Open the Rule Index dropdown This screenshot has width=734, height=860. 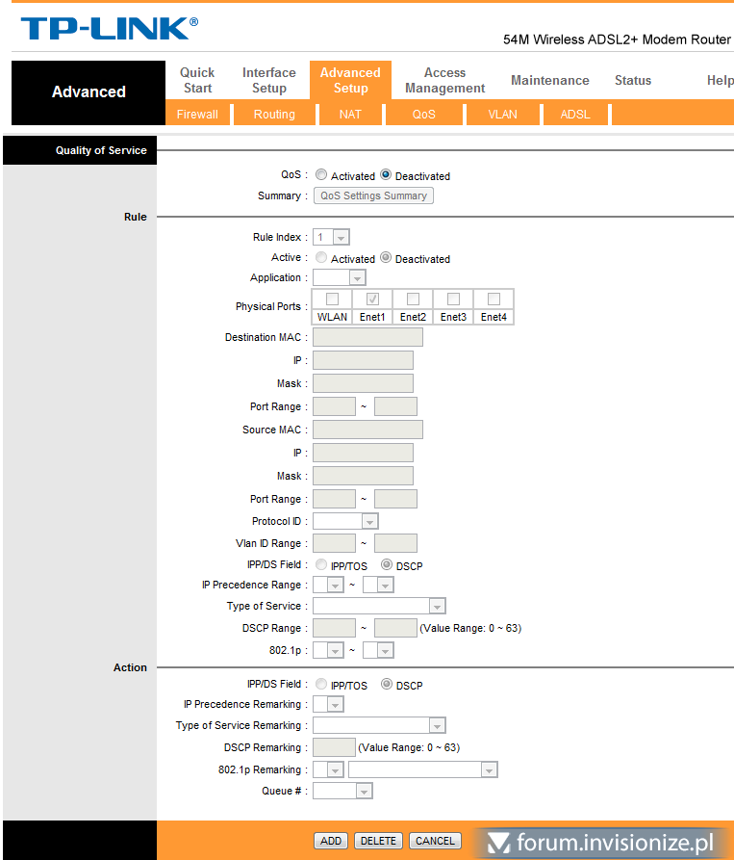[331, 237]
